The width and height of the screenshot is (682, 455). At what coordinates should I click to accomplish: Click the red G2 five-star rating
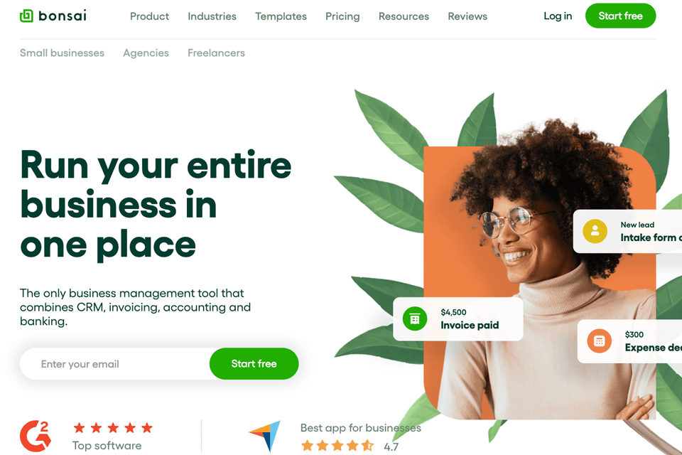pos(113,427)
